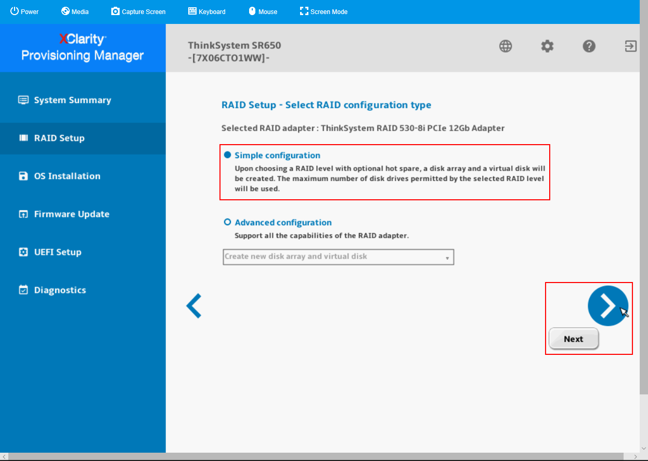This screenshot has height=461, width=648.
Task: Click the Capture Screen tool
Action: tap(138, 11)
